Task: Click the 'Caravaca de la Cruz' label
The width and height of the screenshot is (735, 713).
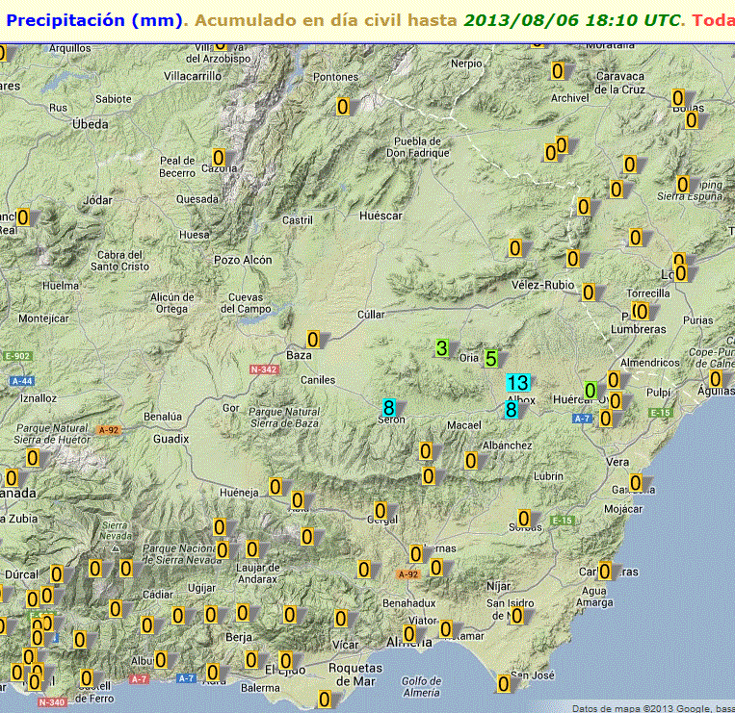Action: 619,83
